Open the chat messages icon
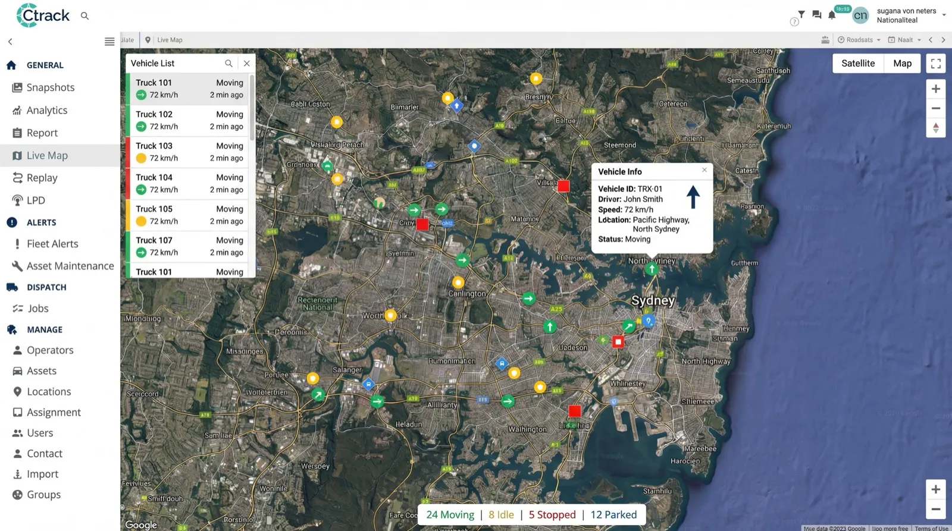Viewport: 952px width, 531px height. tap(816, 15)
